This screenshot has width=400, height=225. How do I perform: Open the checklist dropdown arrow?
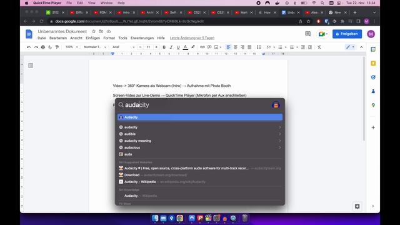click(x=274, y=47)
